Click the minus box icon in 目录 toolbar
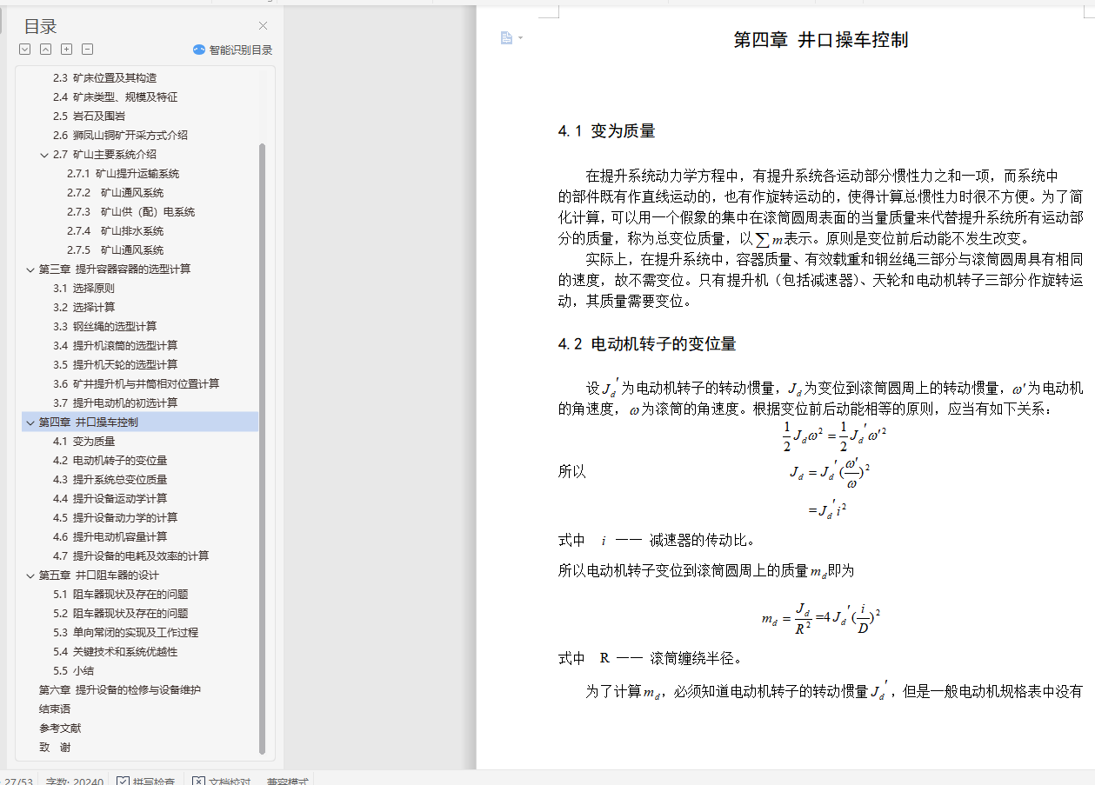This screenshot has height=785, width=1095. (88, 50)
